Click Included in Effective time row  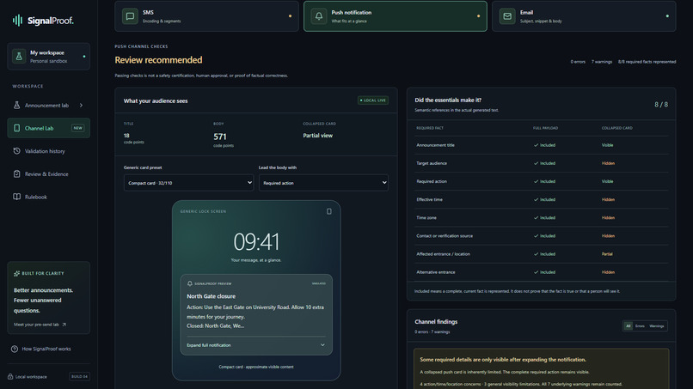click(x=547, y=199)
